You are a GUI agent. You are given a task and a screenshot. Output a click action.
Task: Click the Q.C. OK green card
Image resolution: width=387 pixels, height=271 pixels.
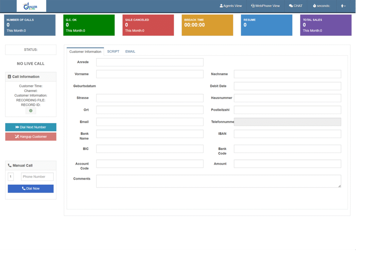(89, 25)
